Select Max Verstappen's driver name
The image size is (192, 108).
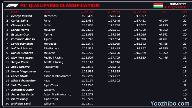point(23,58)
